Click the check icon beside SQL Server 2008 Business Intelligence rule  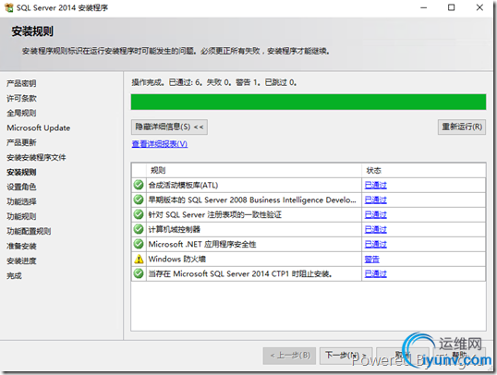pyautogui.click(x=139, y=200)
